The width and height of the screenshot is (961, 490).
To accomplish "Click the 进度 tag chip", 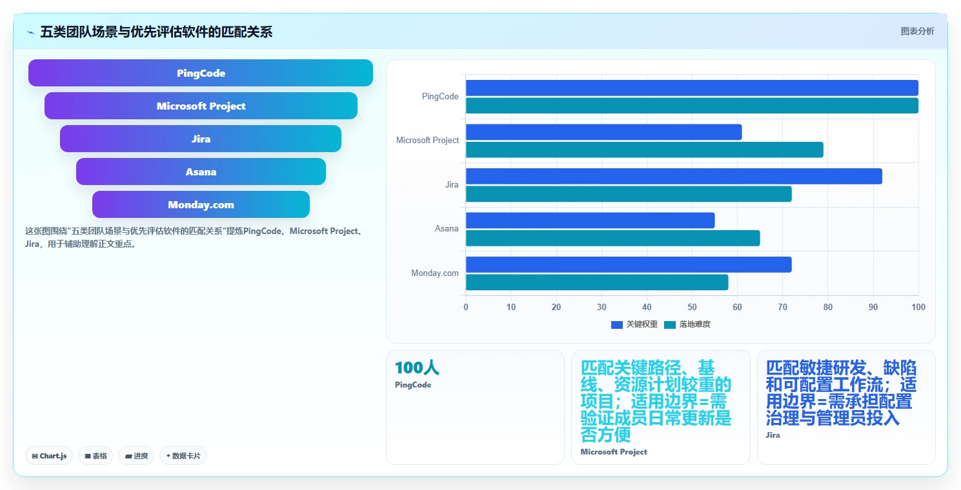I will pos(136,456).
